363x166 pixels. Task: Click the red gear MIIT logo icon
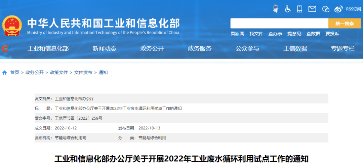coord(6,48)
